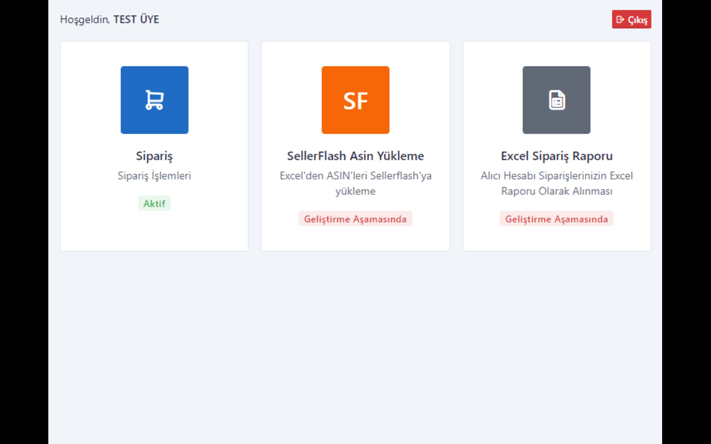Click the Geliştirme Aşamasında badge under Excel Sipariş Raporu
Viewport: 711px width, 444px height.
click(x=557, y=219)
